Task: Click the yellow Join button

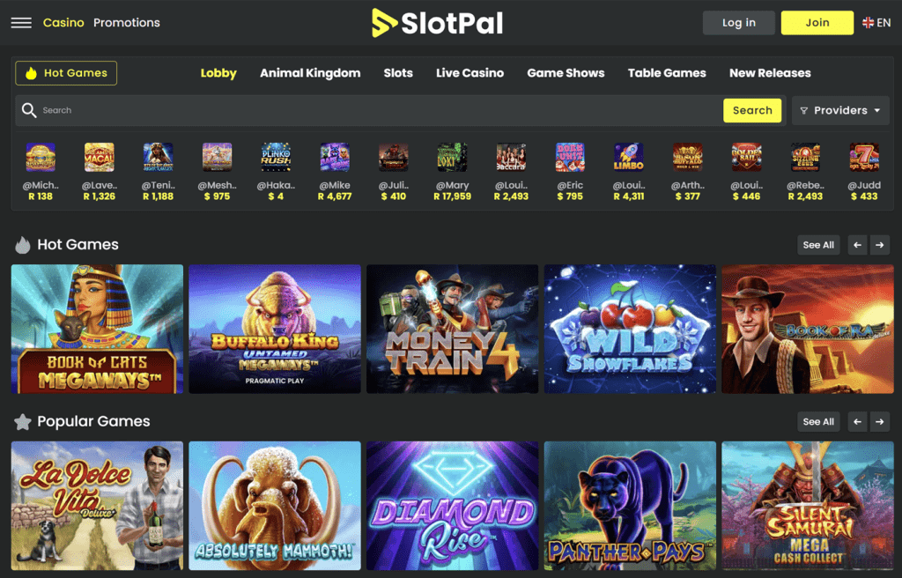Action: 817,23
